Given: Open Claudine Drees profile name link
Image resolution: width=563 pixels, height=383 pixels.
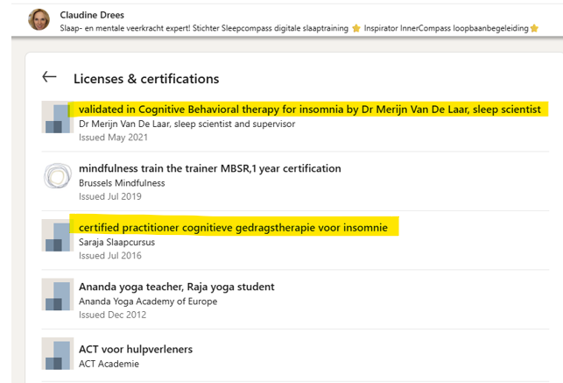Looking at the screenshot, I should coord(94,15).
